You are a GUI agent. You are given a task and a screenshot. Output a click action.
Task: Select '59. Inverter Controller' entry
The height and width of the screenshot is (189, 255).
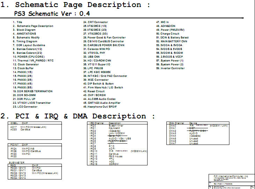[171, 68]
